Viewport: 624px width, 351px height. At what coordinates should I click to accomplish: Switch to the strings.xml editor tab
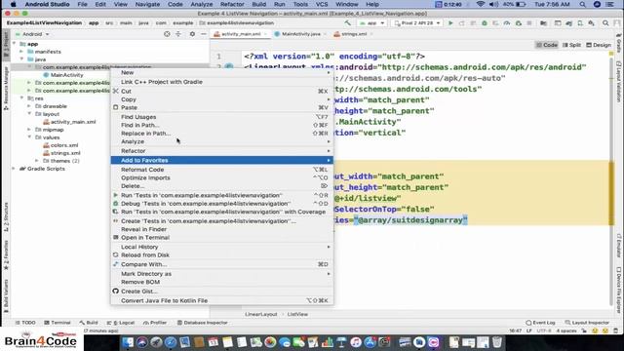353,34
